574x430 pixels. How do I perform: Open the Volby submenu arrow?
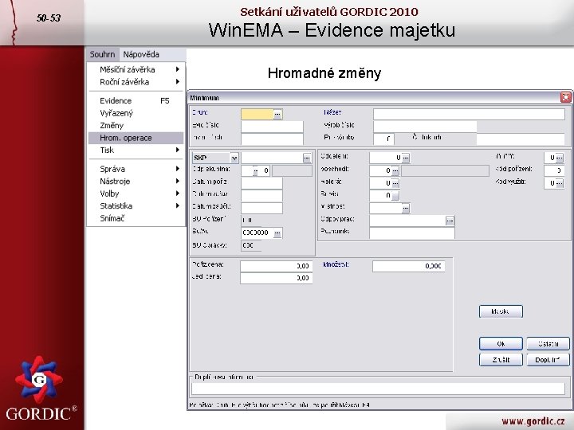[178, 193]
